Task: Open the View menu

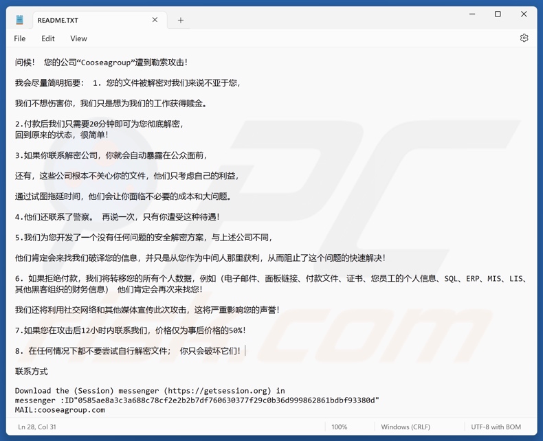Action: (x=78, y=38)
